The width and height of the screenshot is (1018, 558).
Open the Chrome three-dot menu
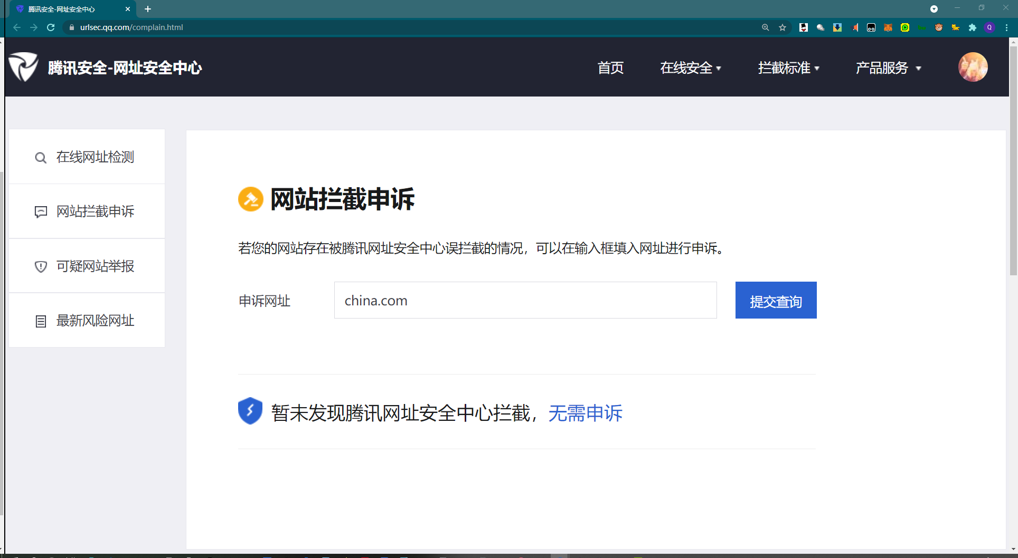tap(1007, 27)
